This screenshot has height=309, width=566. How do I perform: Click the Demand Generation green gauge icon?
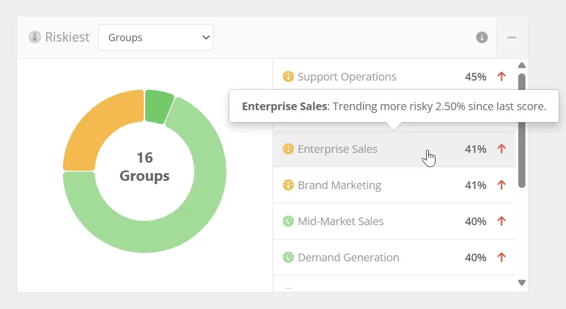[x=288, y=257]
